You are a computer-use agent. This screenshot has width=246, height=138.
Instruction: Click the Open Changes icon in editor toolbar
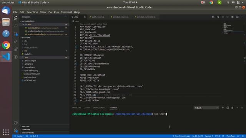(213, 17)
